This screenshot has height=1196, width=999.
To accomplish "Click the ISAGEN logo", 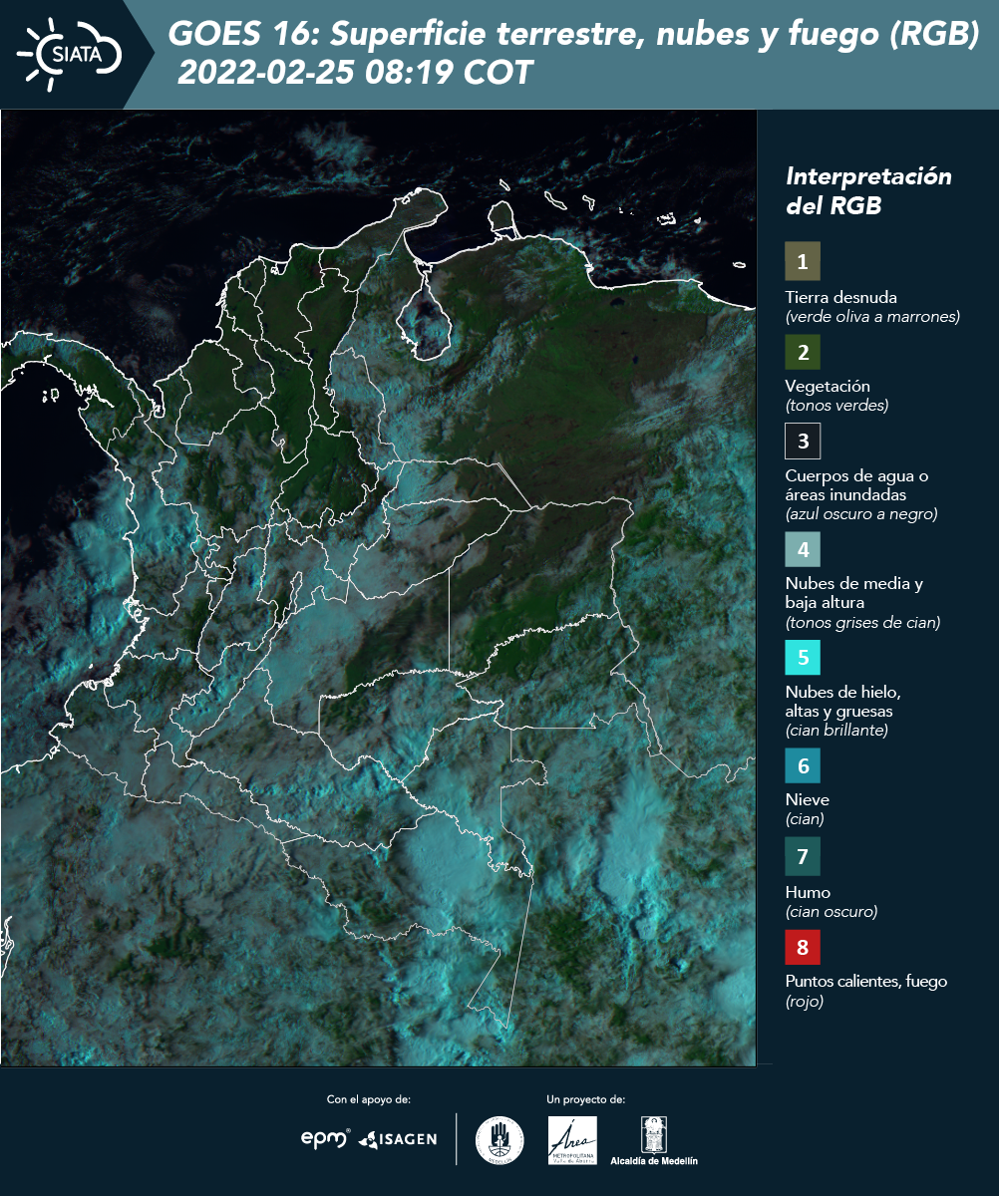I will (x=398, y=1138).
